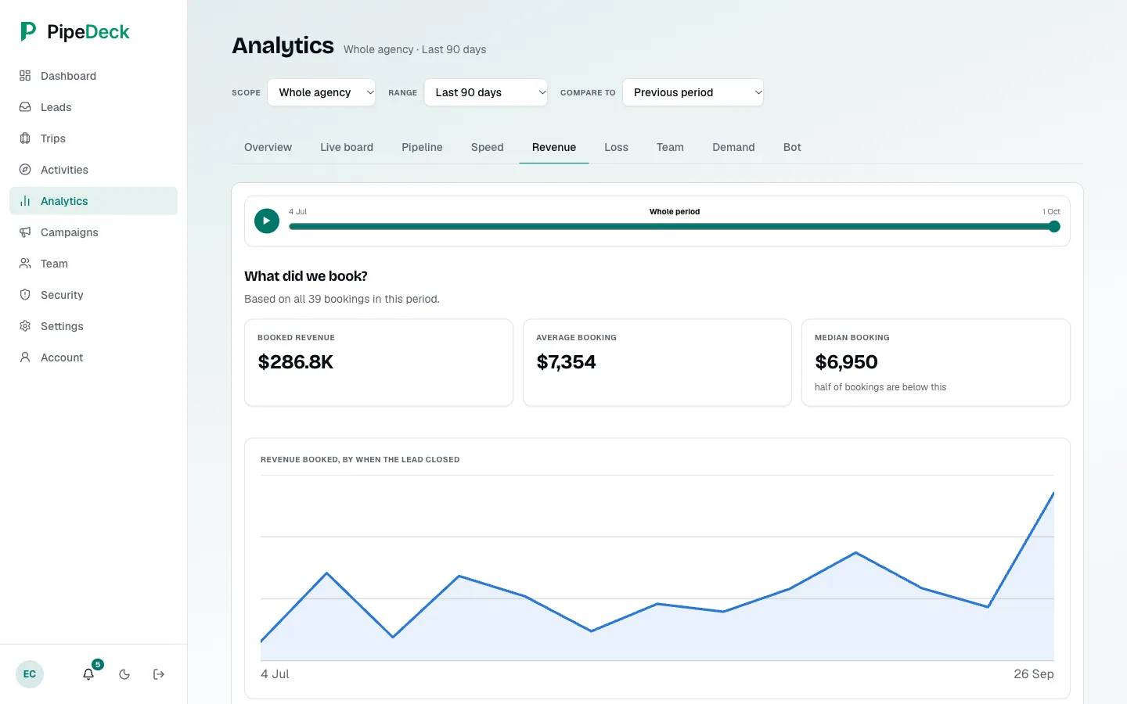Click the Activities compass icon

(x=25, y=170)
